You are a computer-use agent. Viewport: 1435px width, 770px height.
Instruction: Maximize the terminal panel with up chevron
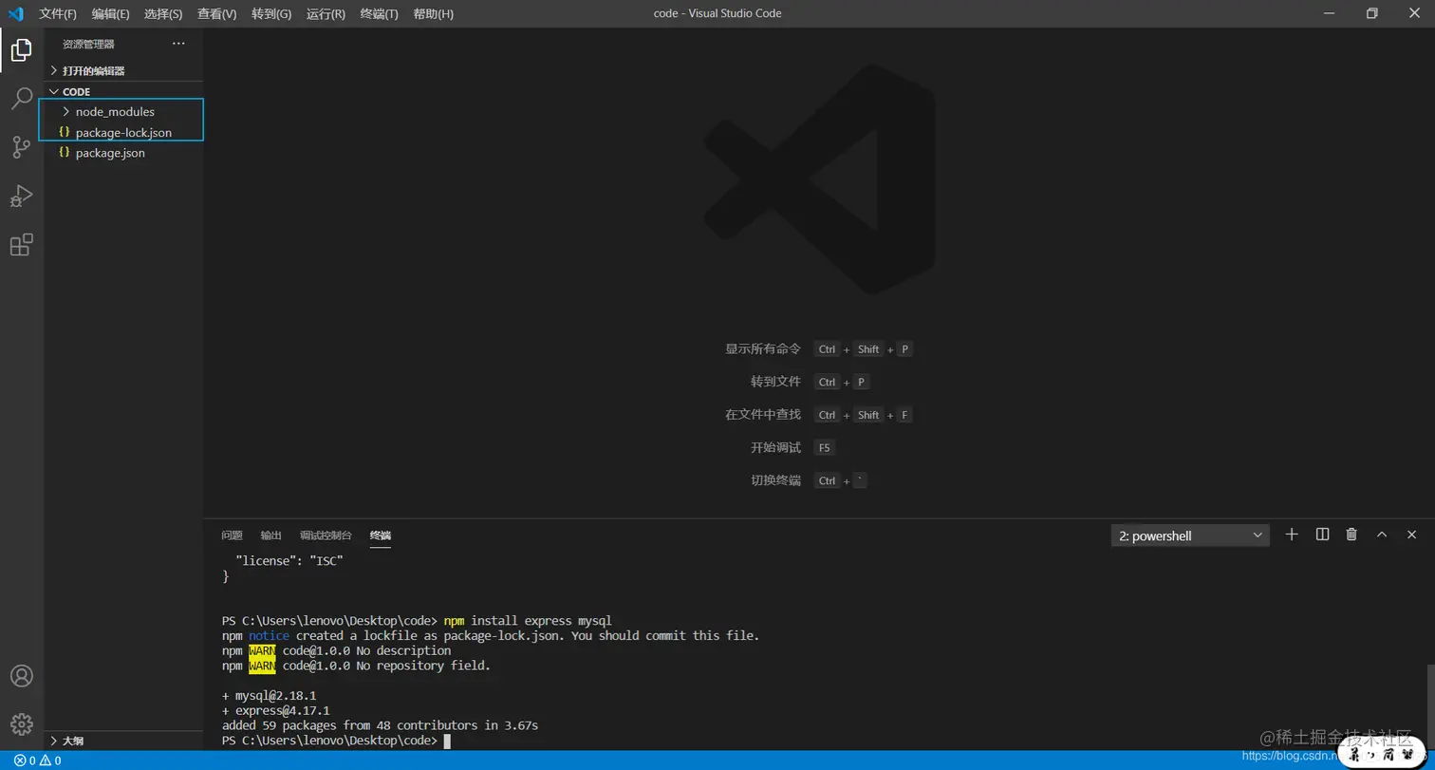[1382, 535]
